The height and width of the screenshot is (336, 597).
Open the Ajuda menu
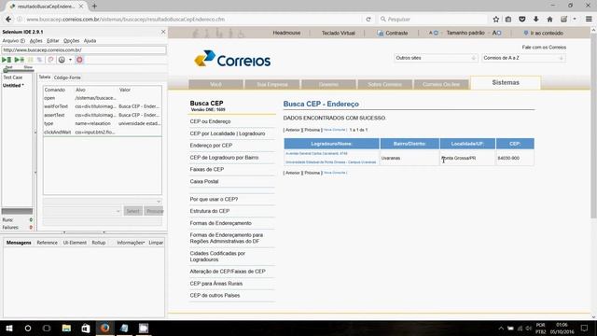point(90,41)
